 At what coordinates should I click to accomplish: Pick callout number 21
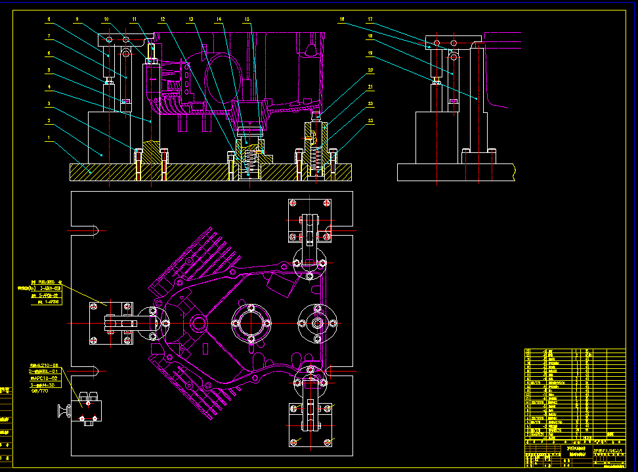(370, 87)
